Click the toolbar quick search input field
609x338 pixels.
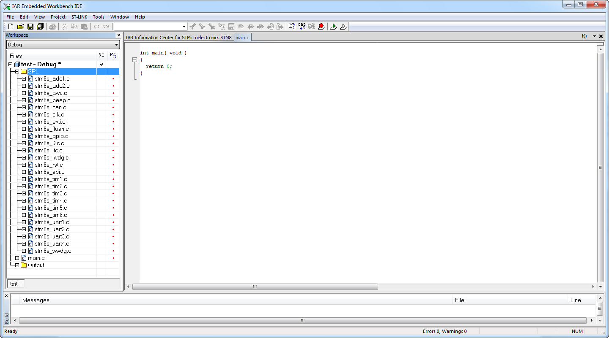coord(148,27)
